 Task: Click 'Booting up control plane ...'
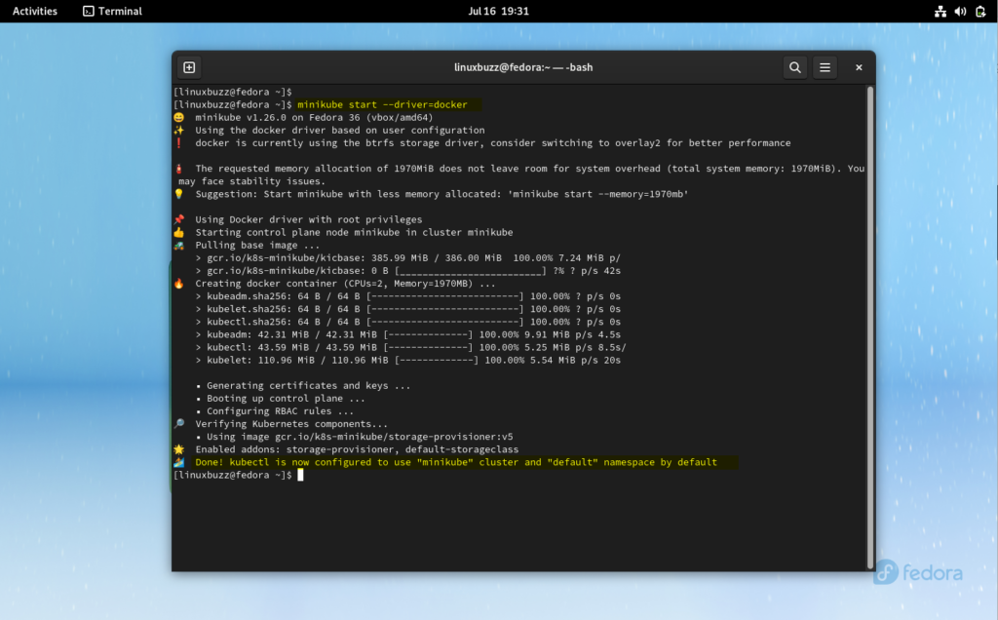pos(286,399)
